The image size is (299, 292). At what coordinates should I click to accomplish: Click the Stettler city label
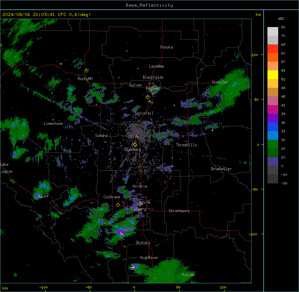220,82
